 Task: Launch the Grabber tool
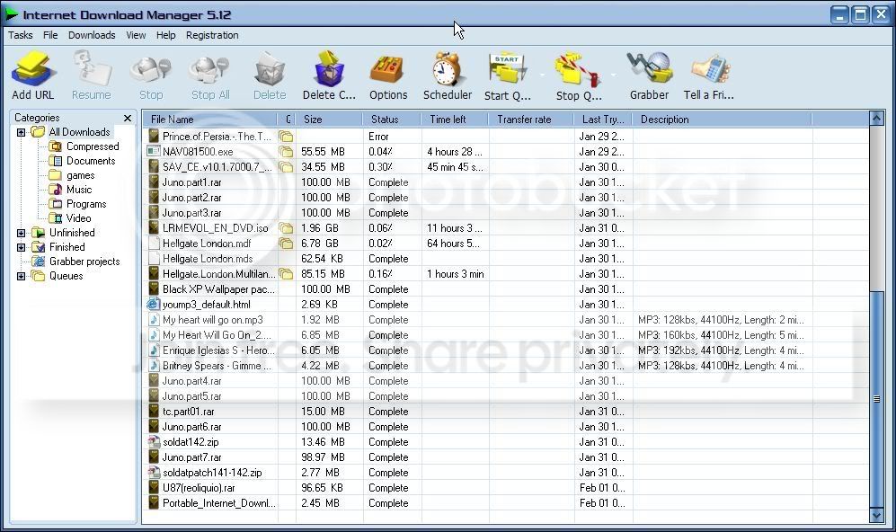(649, 68)
